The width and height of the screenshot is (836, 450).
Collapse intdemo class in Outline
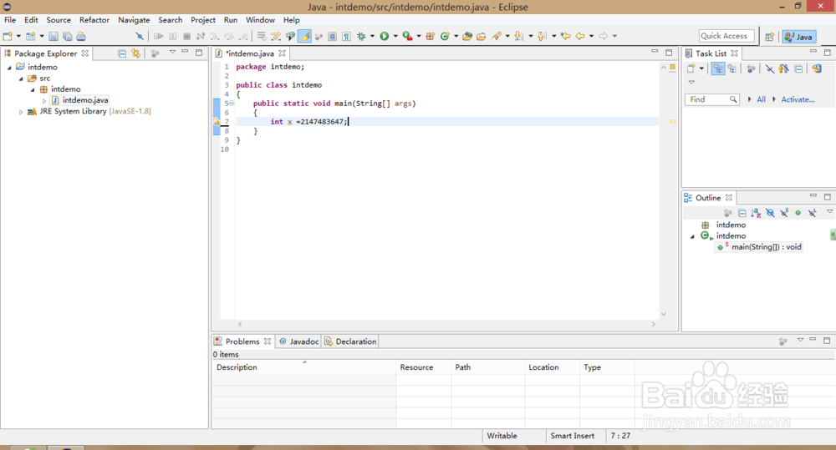[x=692, y=236]
